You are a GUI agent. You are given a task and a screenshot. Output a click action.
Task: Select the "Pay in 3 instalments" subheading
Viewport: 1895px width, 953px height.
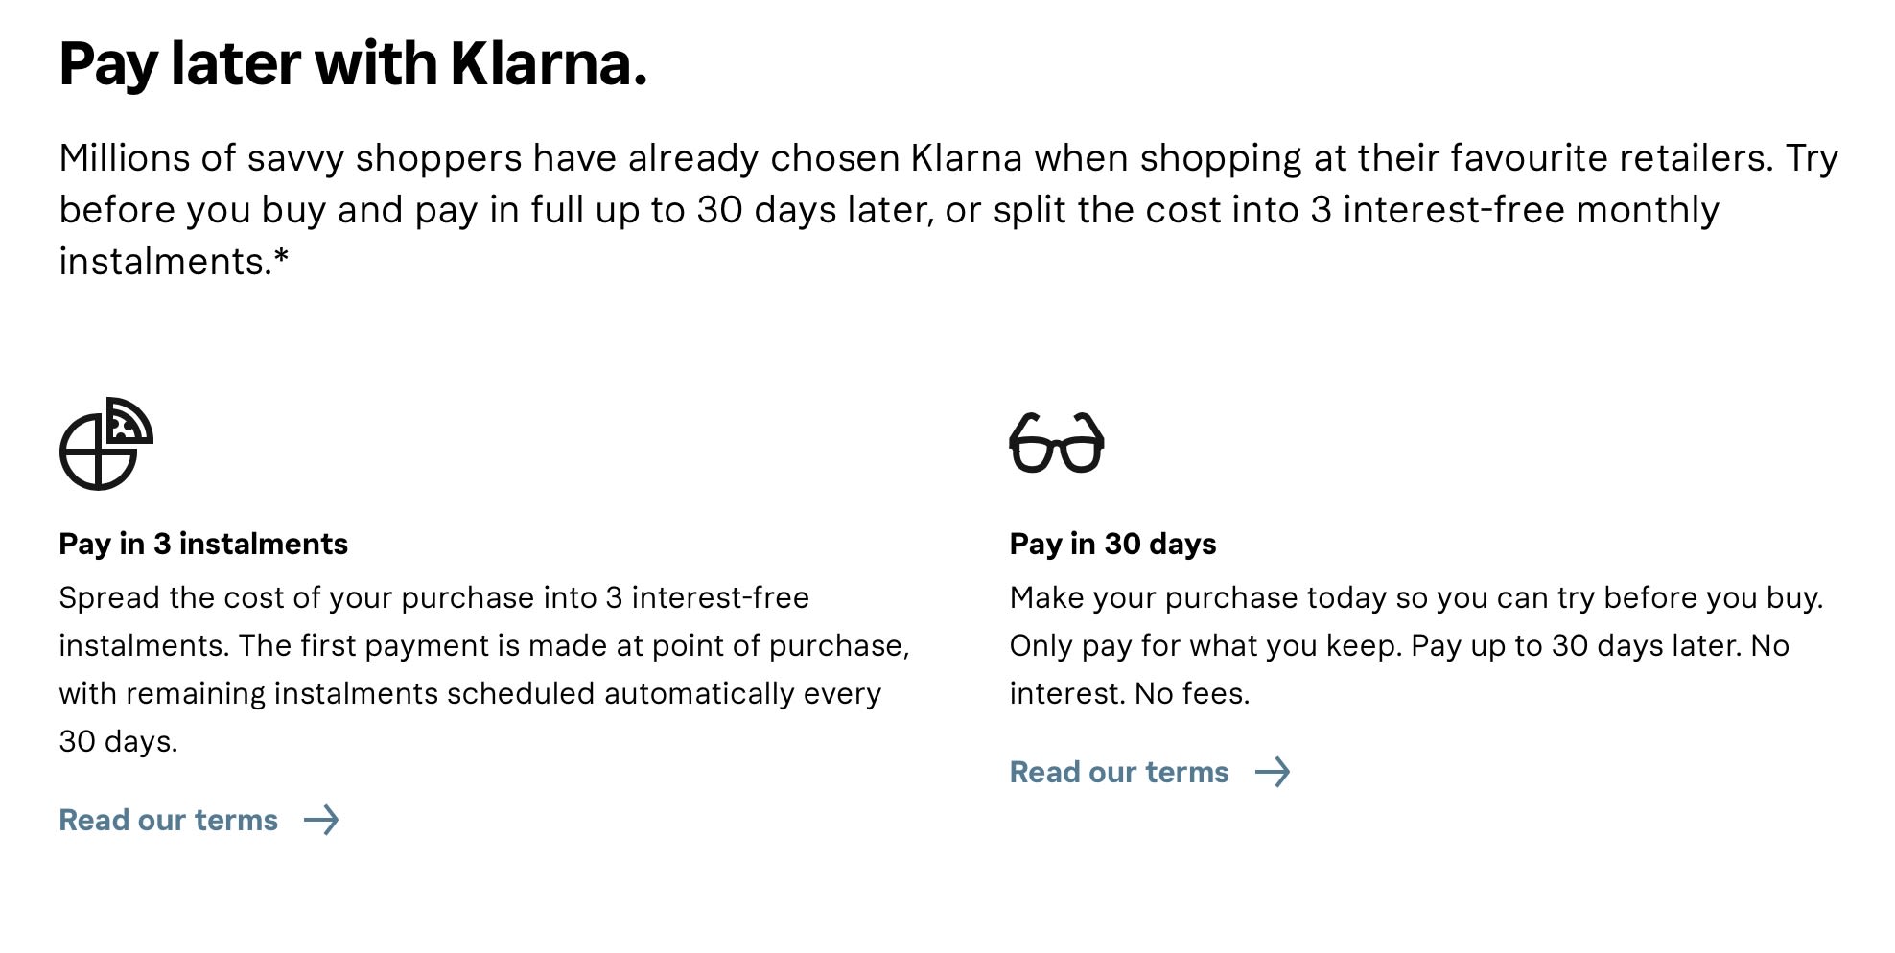[x=203, y=544]
